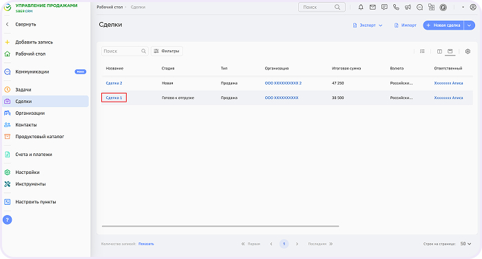The width and height of the screenshot is (482, 259).
Task: Click the 47 250 sum cell
Action: click(x=338, y=83)
